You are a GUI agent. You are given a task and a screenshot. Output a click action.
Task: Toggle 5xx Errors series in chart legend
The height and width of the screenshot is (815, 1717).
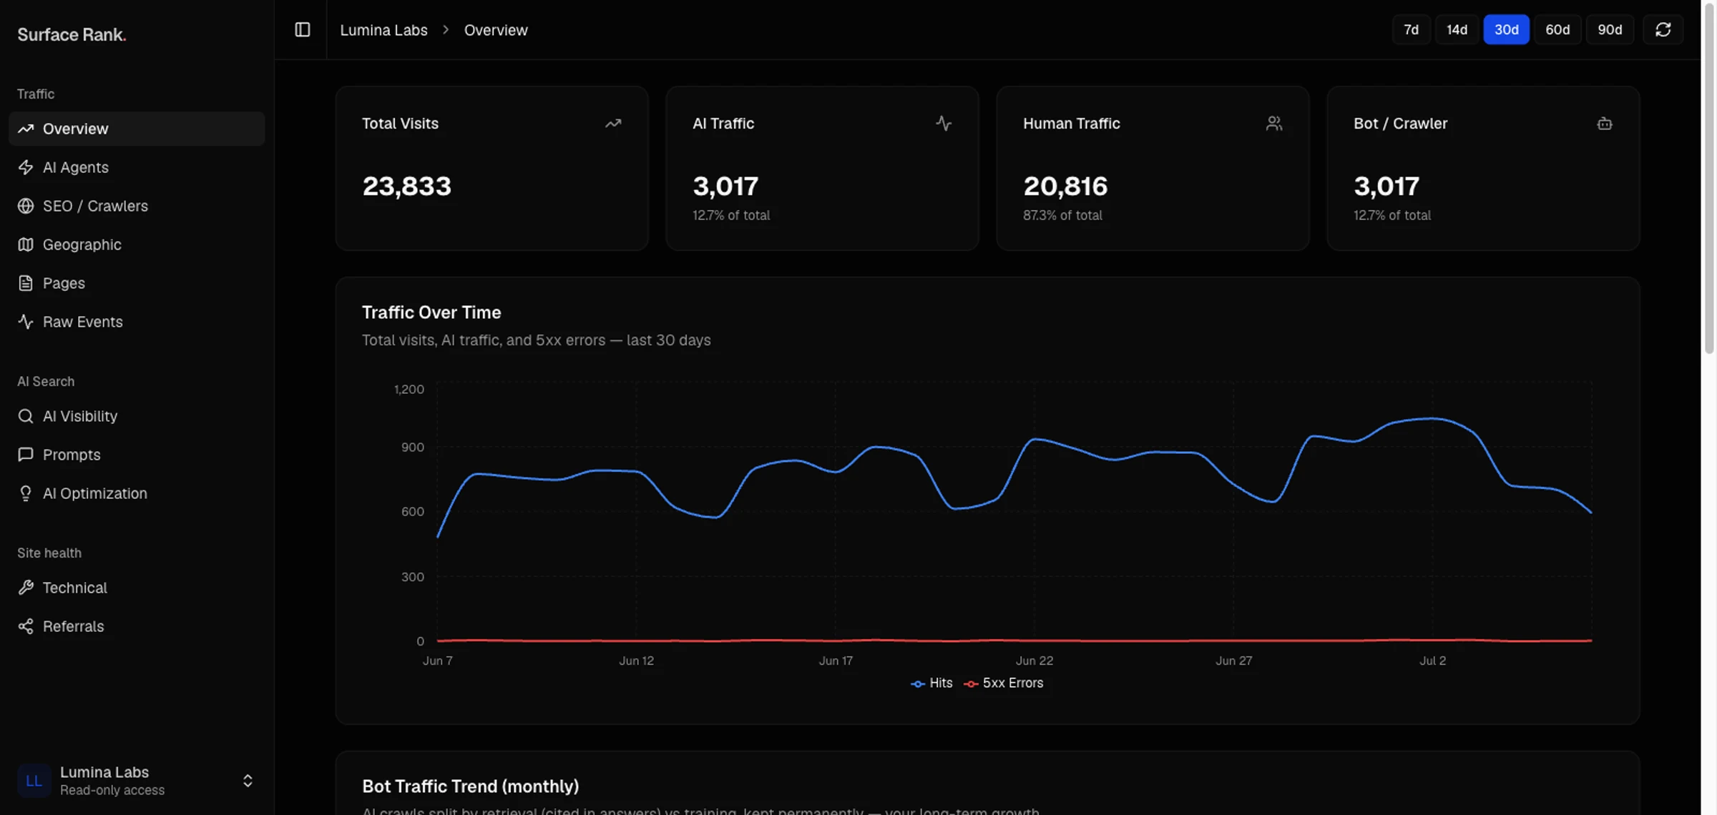[x=1004, y=683]
